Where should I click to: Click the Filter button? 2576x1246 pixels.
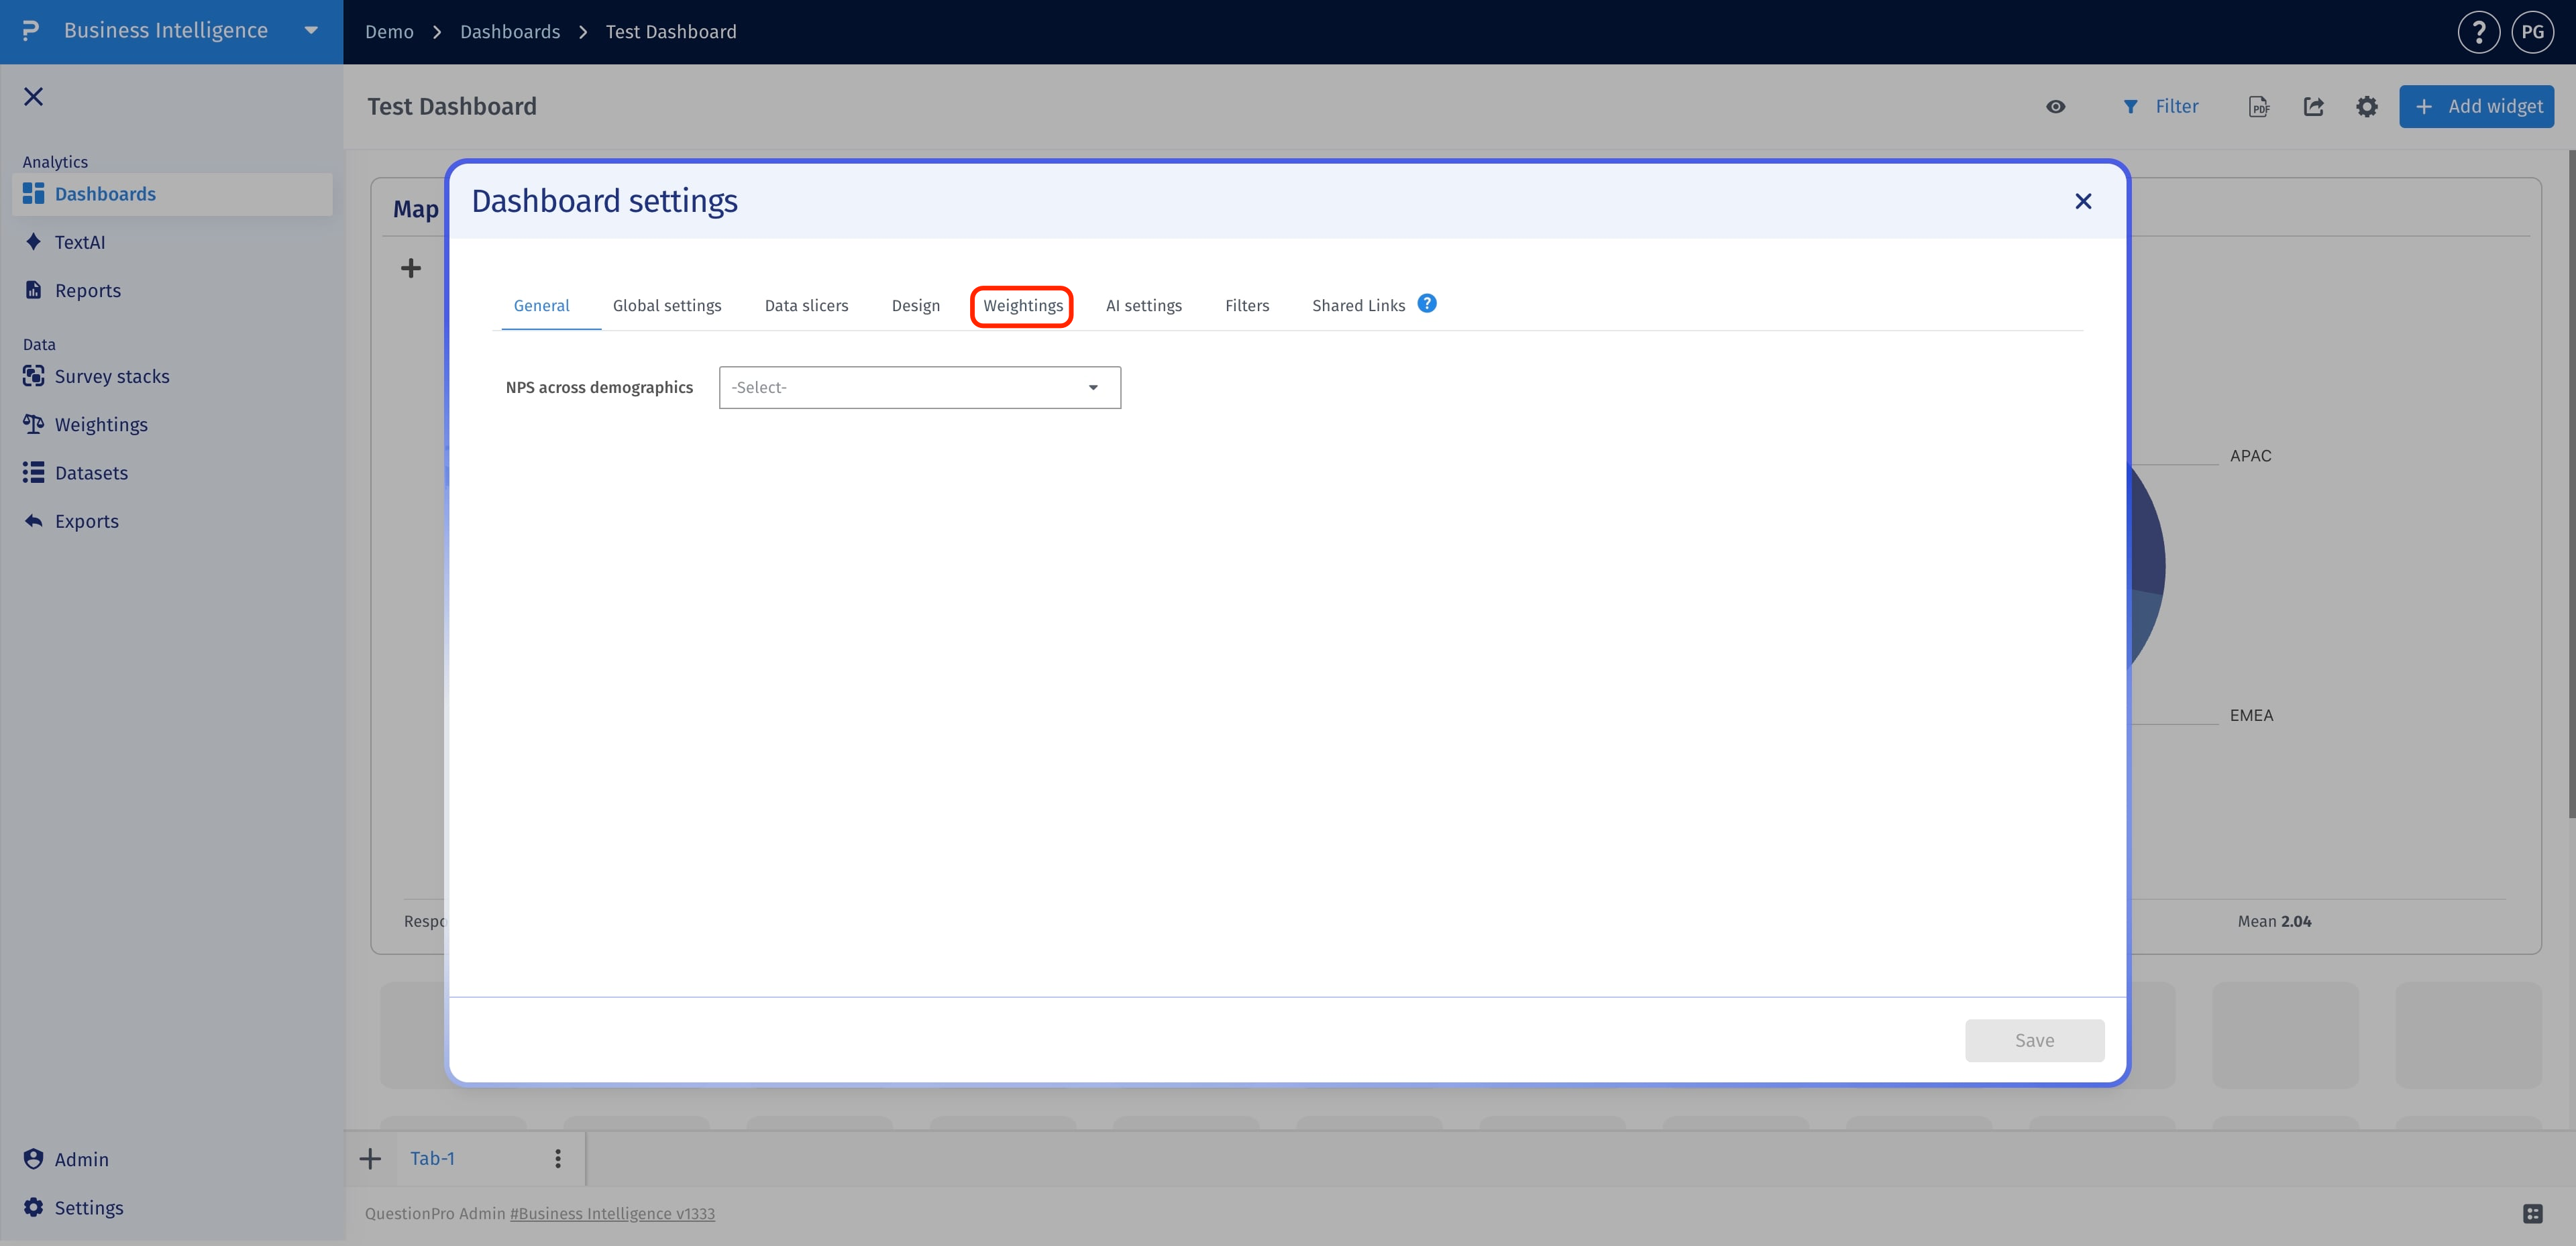tap(2160, 106)
